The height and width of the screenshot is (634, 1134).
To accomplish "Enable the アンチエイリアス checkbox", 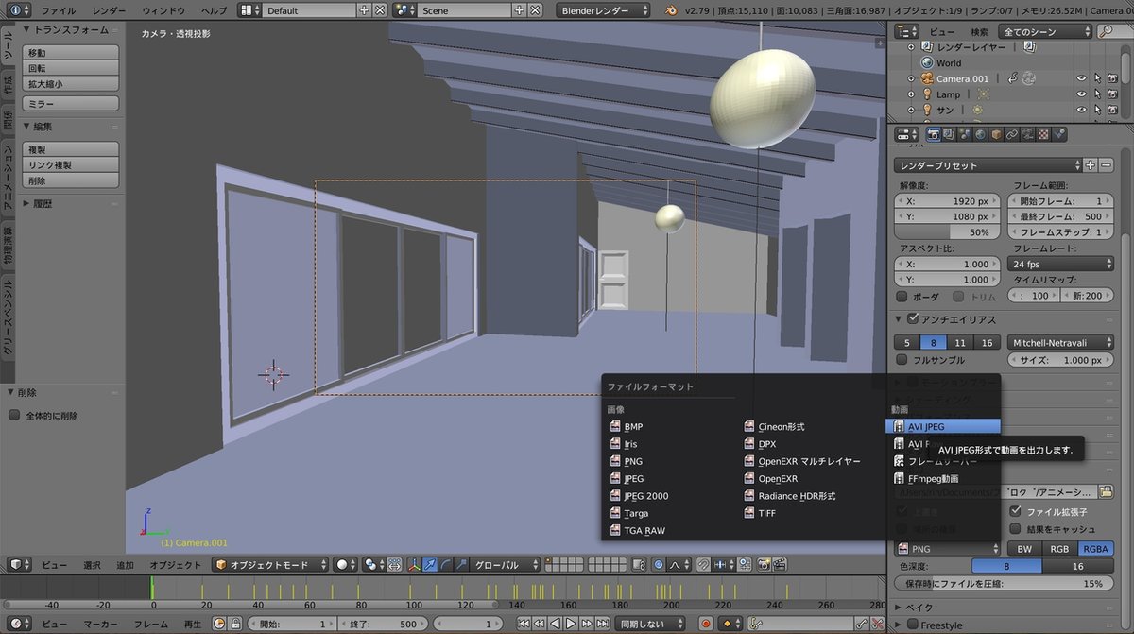I will click(x=913, y=318).
